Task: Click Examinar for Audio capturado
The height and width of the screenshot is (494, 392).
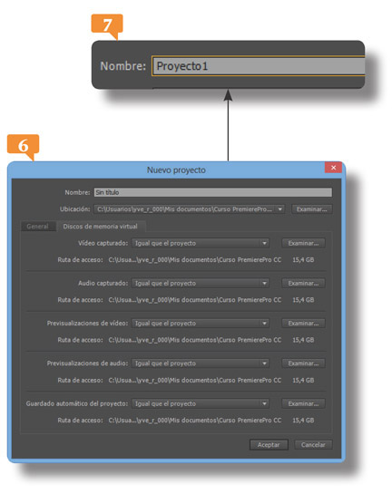Action: tap(303, 283)
